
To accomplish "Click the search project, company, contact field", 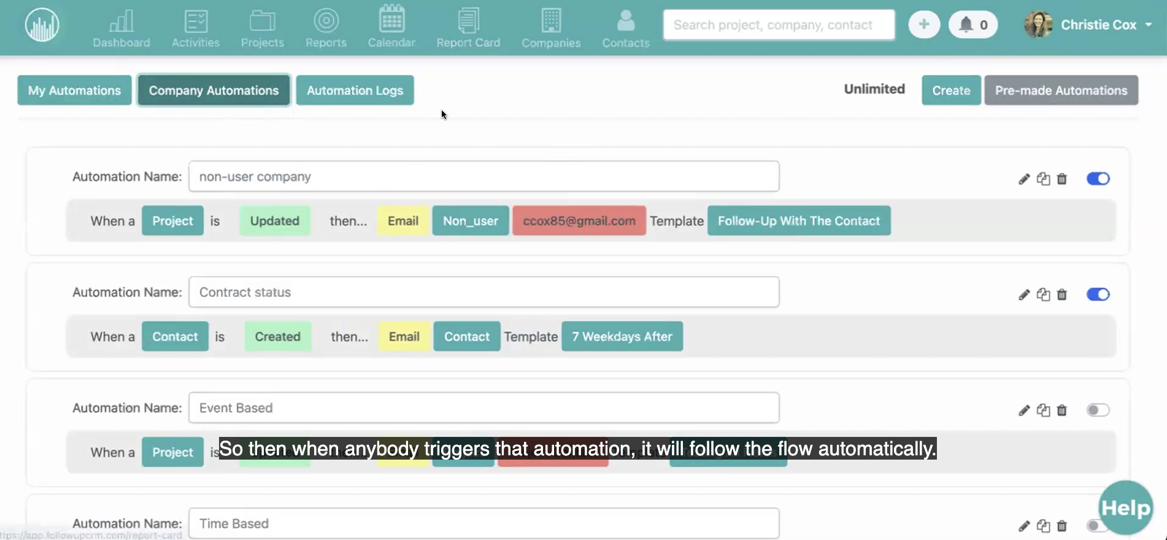I will (x=779, y=25).
